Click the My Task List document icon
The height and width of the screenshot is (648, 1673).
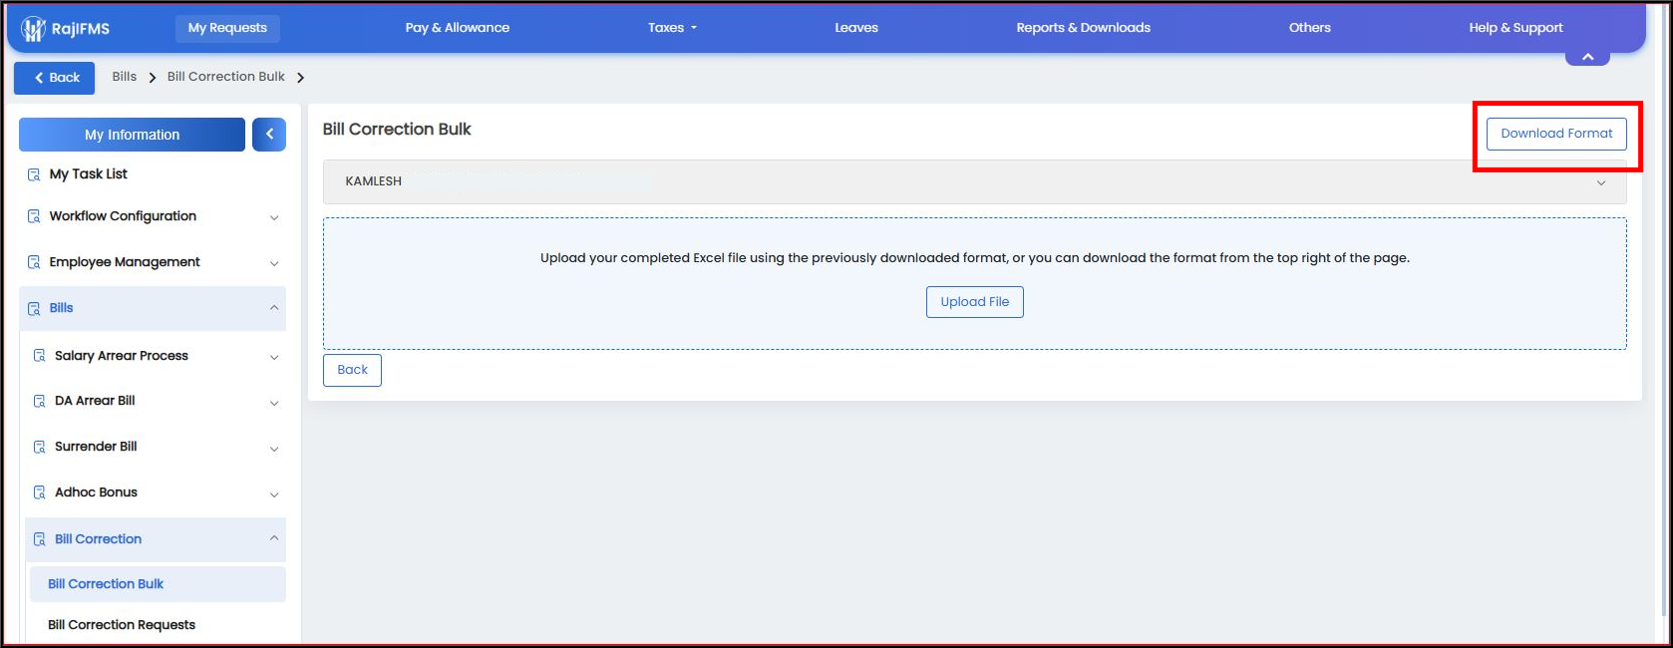point(34,174)
